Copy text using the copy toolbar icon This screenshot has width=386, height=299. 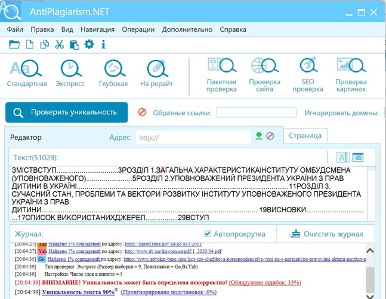(x=45, y=45)
